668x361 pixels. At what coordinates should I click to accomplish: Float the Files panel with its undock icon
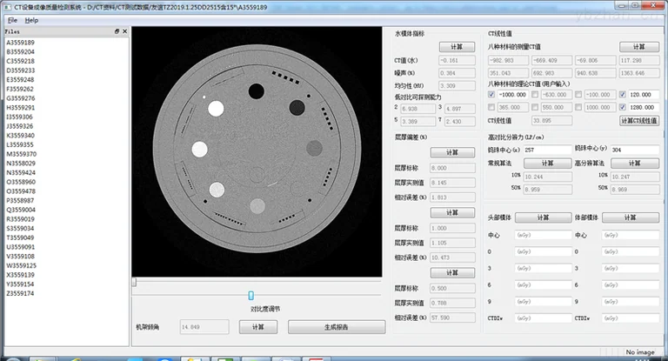point(117,31)
